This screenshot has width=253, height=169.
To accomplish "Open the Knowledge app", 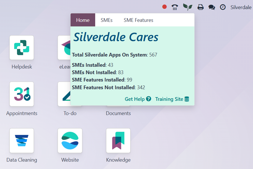I will tap(118, 140).
